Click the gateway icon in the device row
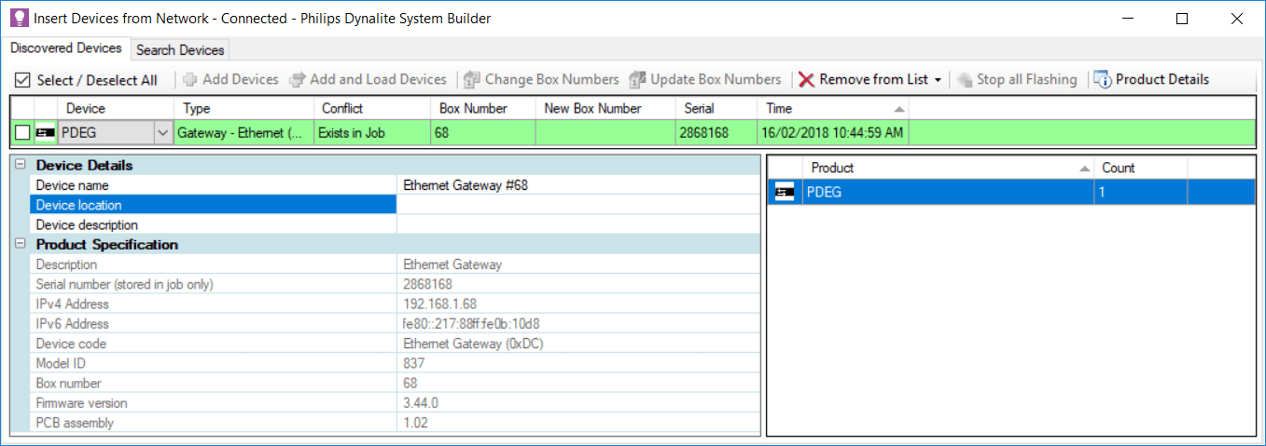The height and width of the screenshot is (446, 1266). (x=44, y=133)
